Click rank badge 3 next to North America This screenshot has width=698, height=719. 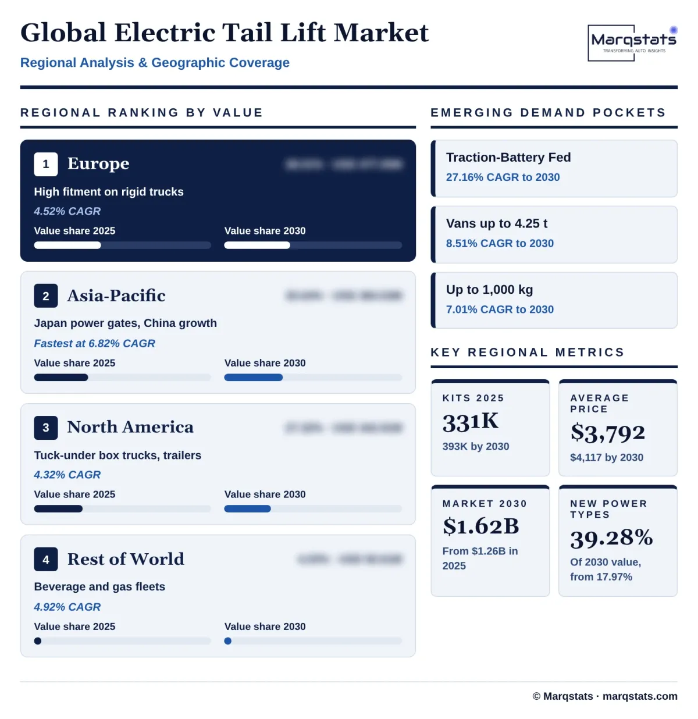[x=46, y=428]
